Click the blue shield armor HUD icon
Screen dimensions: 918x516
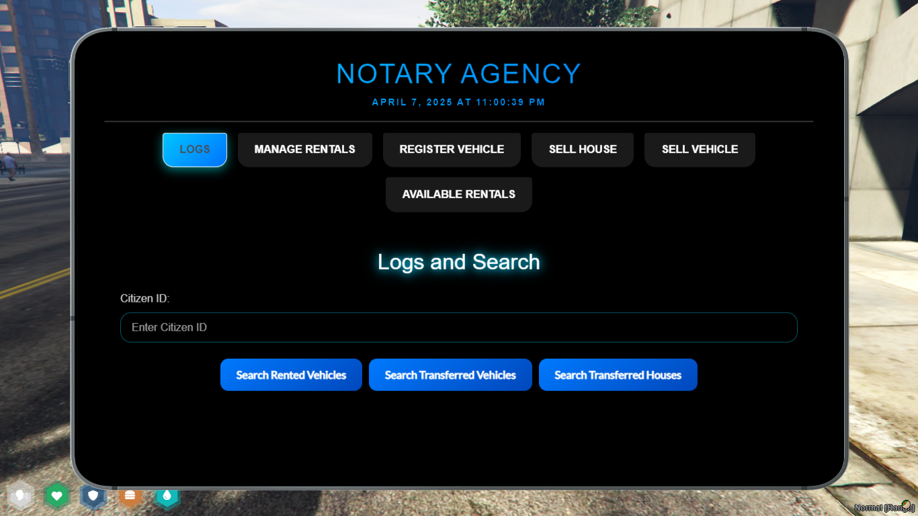coord(93,497)
